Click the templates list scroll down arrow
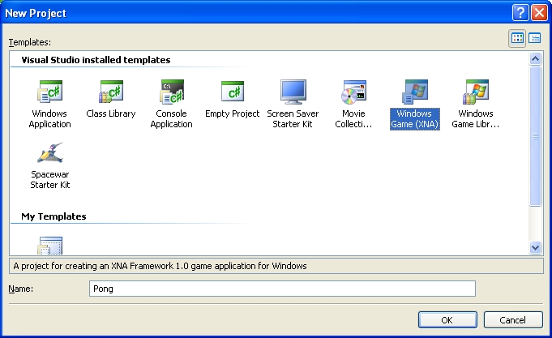 click(535, 247)
